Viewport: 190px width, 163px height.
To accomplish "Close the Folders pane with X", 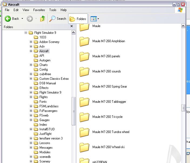I will (72, 26).
